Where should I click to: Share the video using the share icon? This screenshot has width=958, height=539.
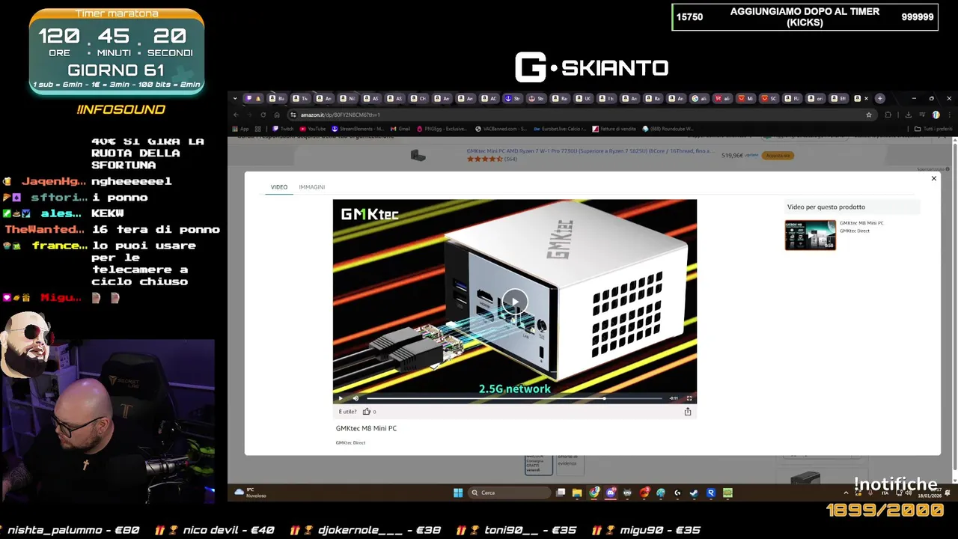(688, 411)
